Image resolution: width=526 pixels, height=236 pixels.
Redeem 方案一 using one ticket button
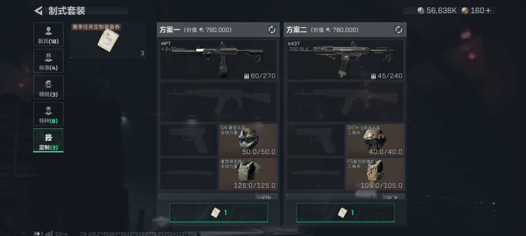coord(218,213)
